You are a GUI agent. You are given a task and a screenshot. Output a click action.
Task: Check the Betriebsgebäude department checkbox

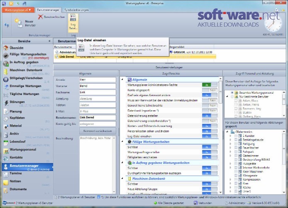tap(236, 140)
